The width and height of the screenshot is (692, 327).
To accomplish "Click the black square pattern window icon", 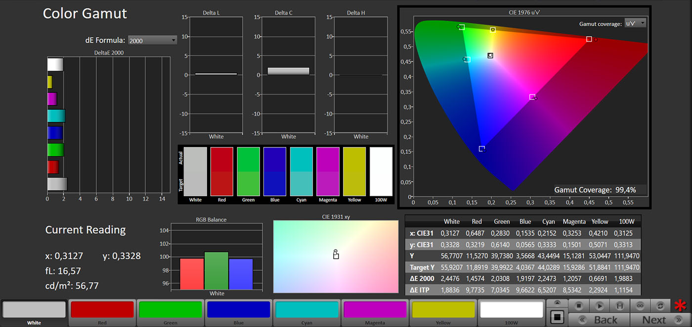I will pyautogui.click(x=557, y=316).
